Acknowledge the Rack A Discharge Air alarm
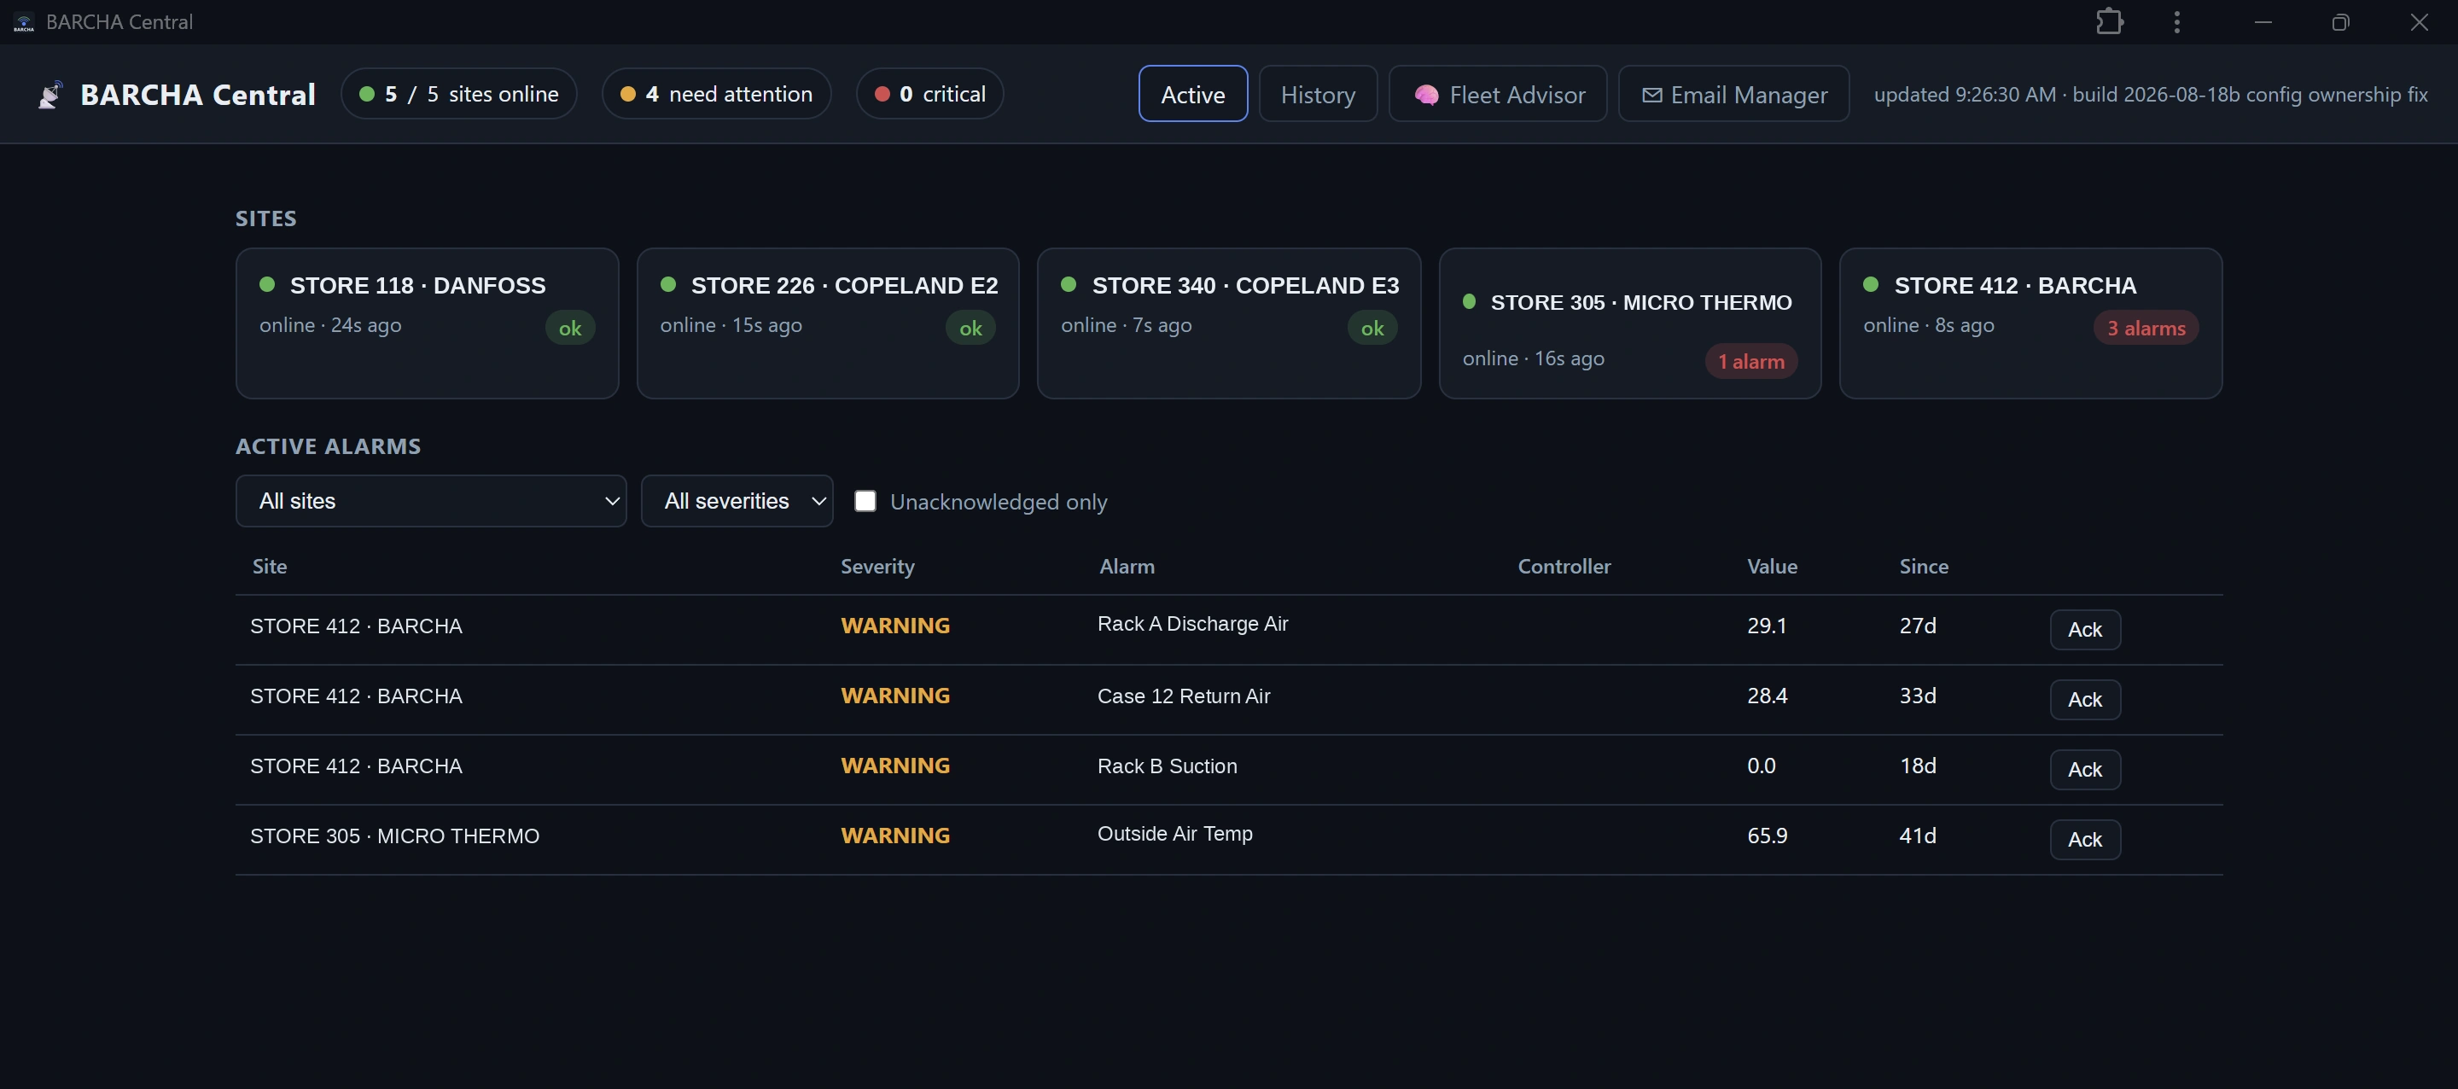This screenshot has width=2458, height=1089. [x=2085, y=630]
